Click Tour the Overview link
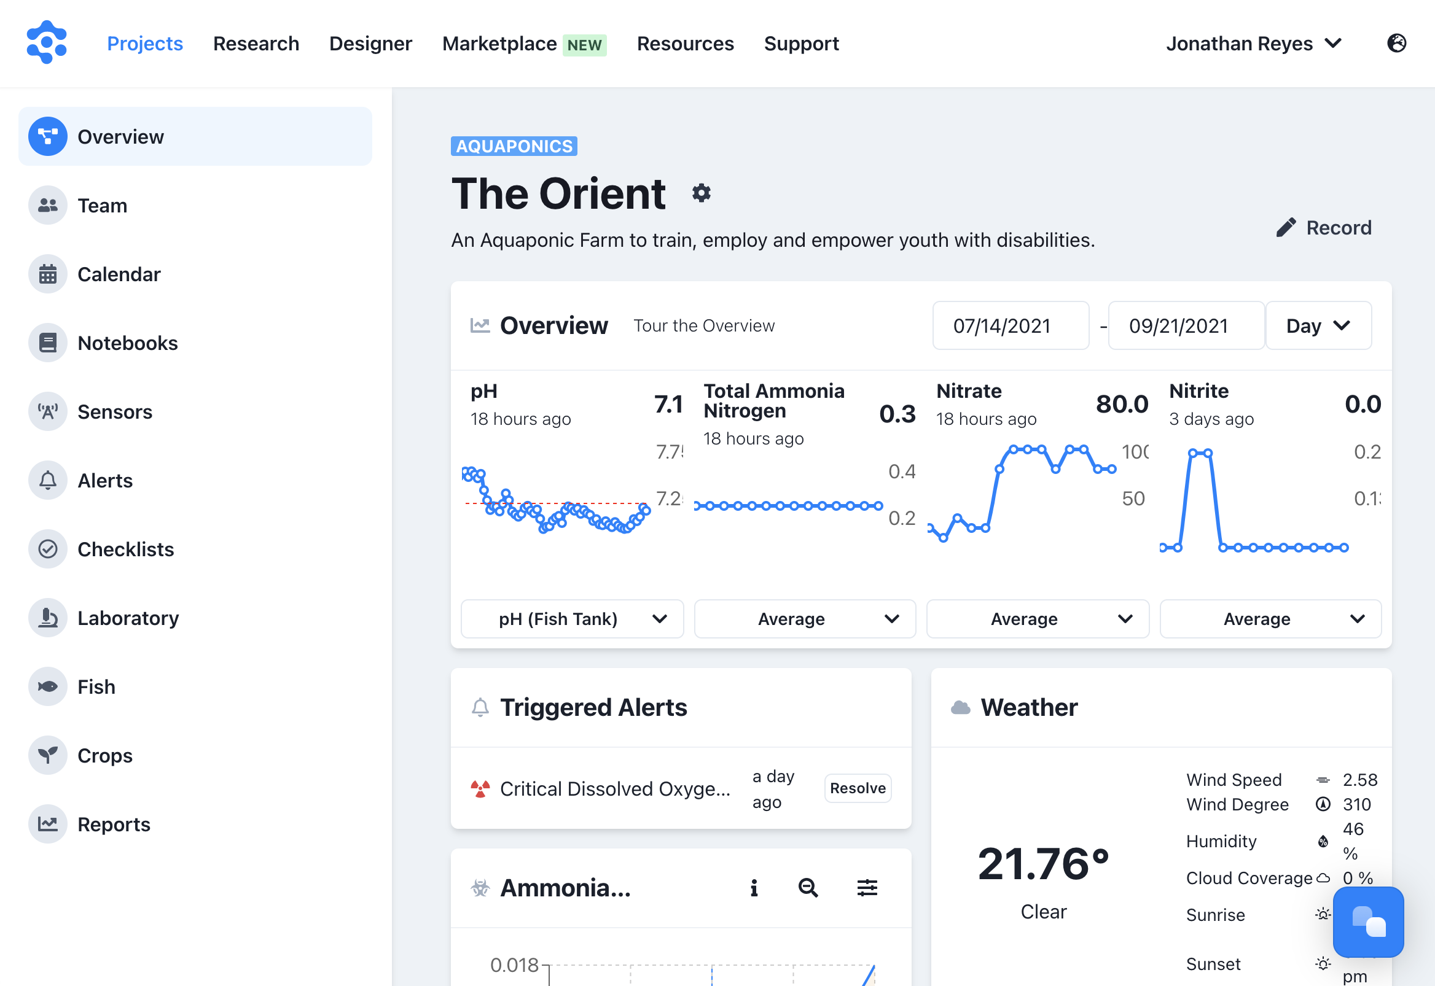 click(703, 325)
